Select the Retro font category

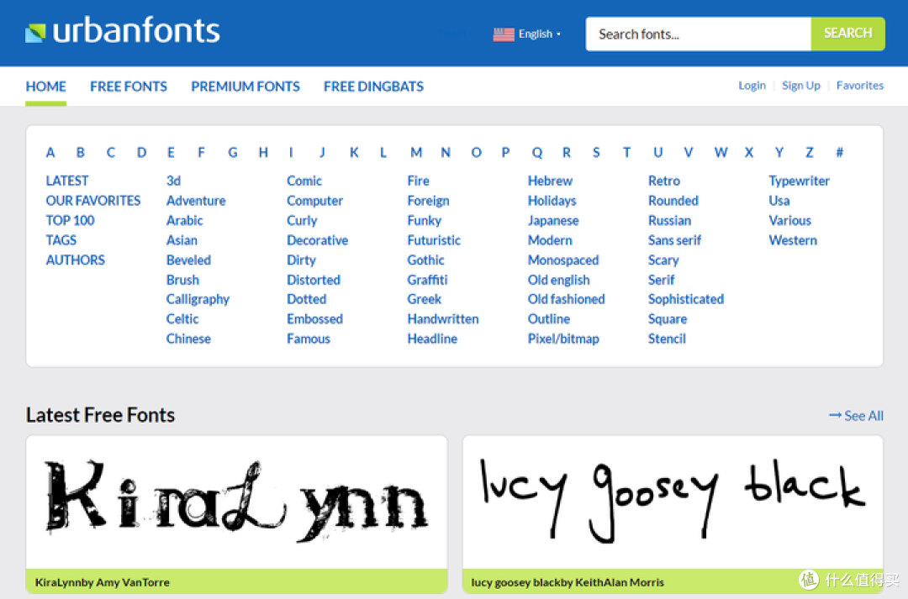[663, 181]
